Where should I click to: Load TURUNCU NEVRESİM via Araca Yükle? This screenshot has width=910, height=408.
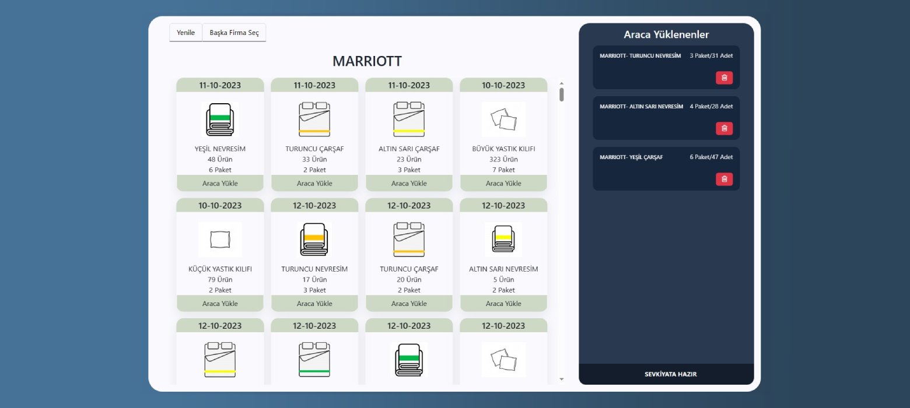tap(314, 304)
